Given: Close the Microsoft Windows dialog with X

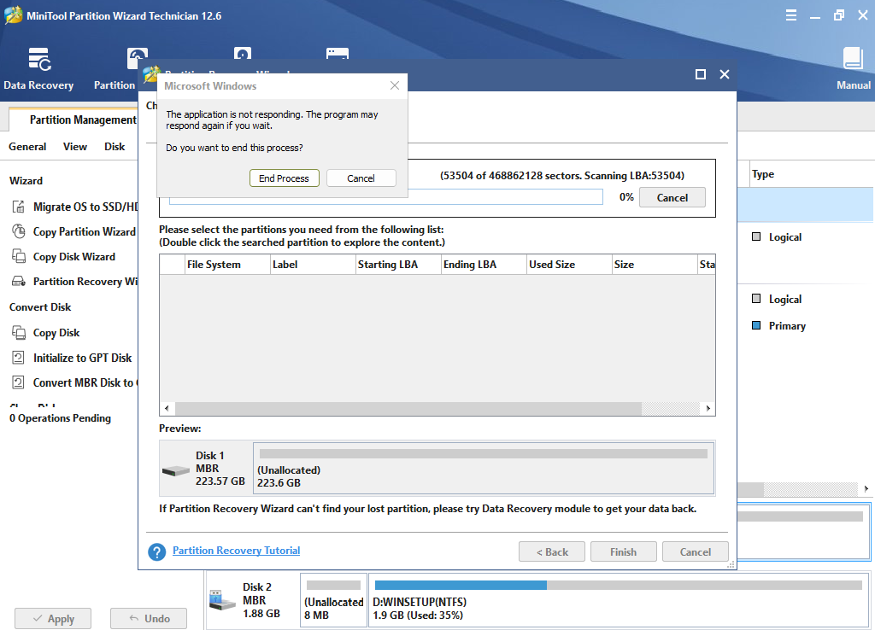Looking at the screenshot, I should tap(395, 85).
